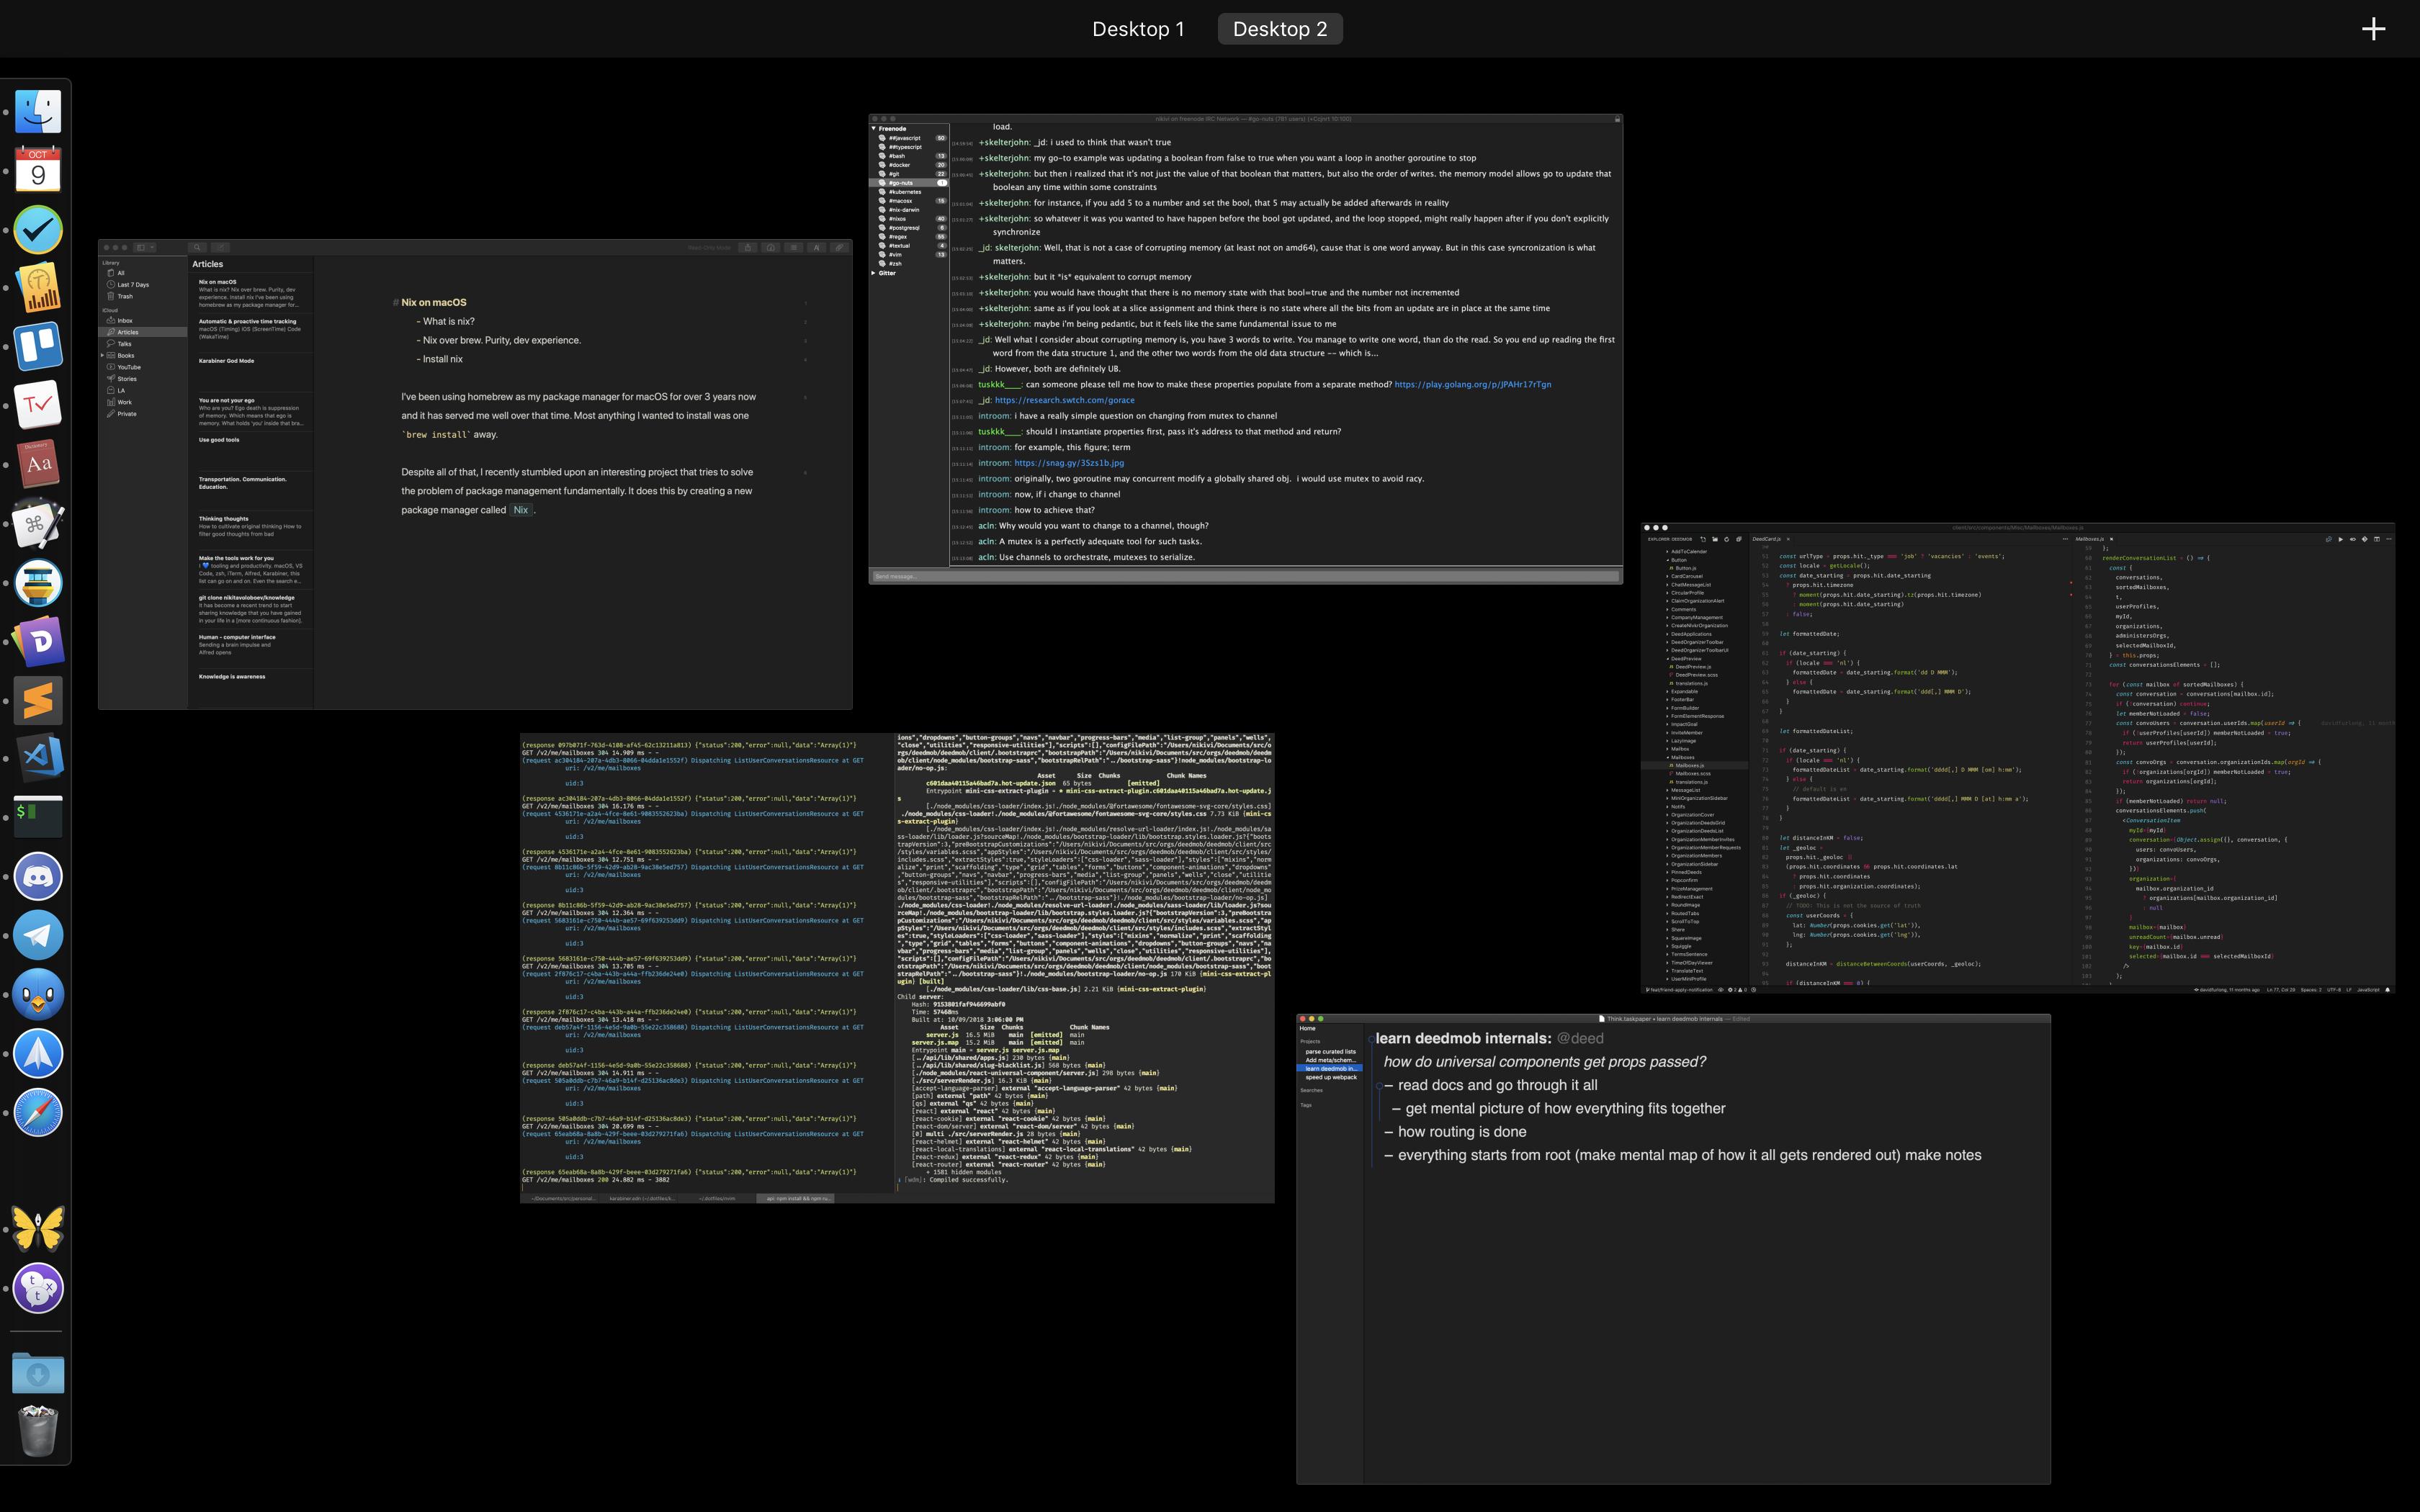The width and height of the screenshot is (2420, 1512).
Task: Click the Finder dock icon
Action: [38, 112]
